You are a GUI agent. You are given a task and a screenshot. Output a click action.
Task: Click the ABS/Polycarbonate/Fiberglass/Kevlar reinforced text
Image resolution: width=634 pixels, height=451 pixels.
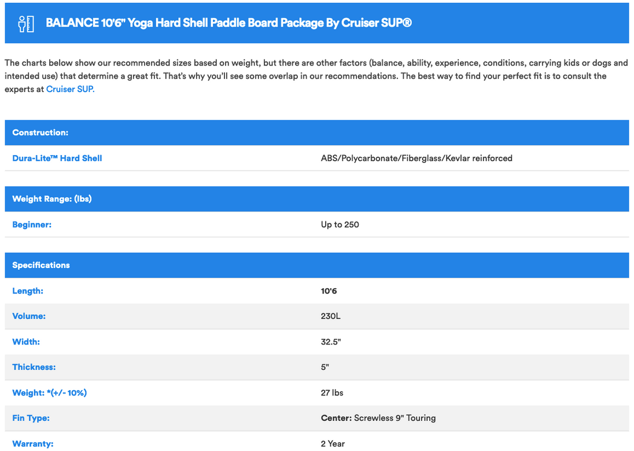[x=416, y=158]
